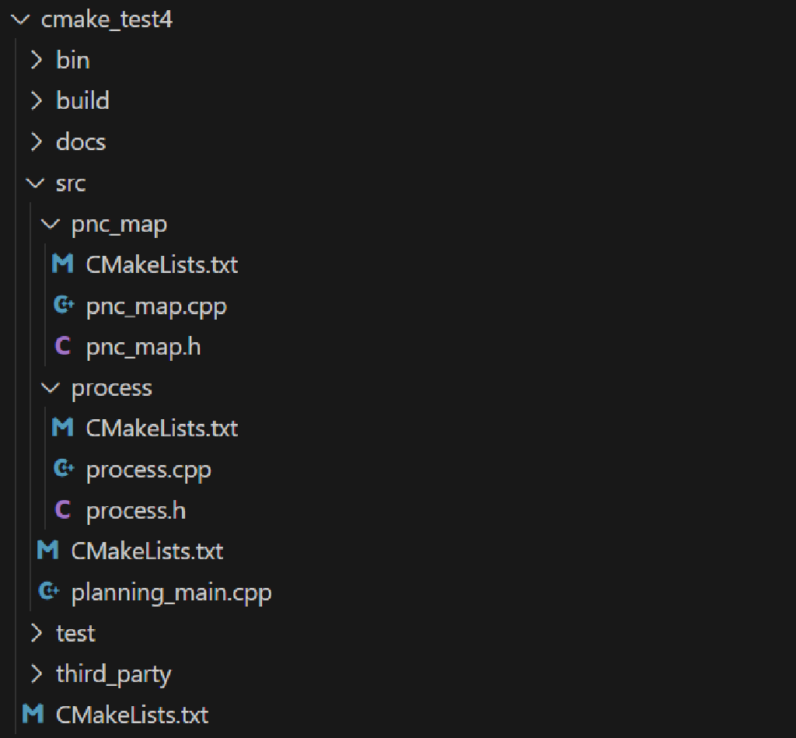Collapse the process folder
The width and height of the screenshot is (796, 738).
(50, 386)
